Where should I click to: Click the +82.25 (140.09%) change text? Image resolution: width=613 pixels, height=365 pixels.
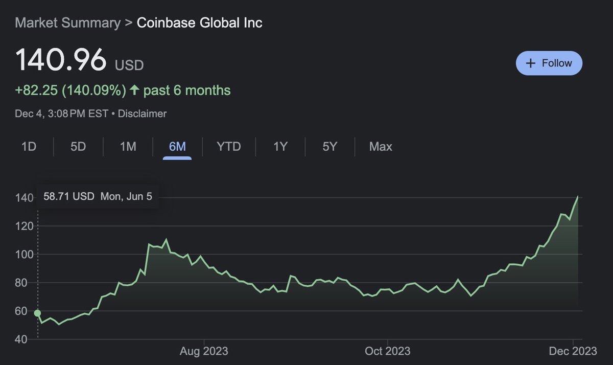pos(70,90)
